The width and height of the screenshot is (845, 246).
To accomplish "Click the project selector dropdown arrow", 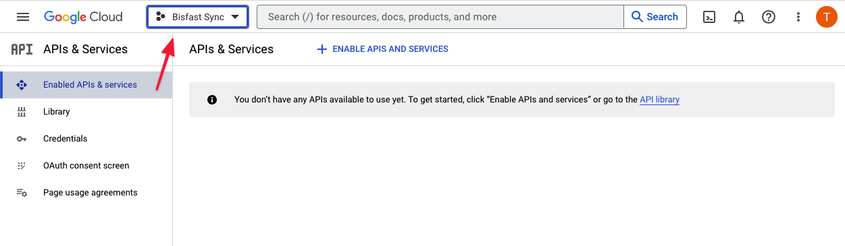I will click(x=235, y=17).
